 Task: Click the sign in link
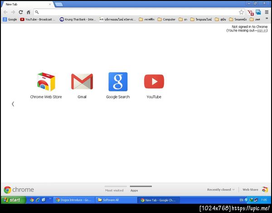[262, 30]
